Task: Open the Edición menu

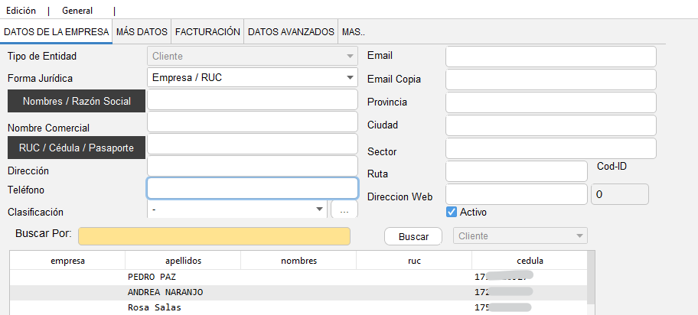Action: tap(21, 11)
